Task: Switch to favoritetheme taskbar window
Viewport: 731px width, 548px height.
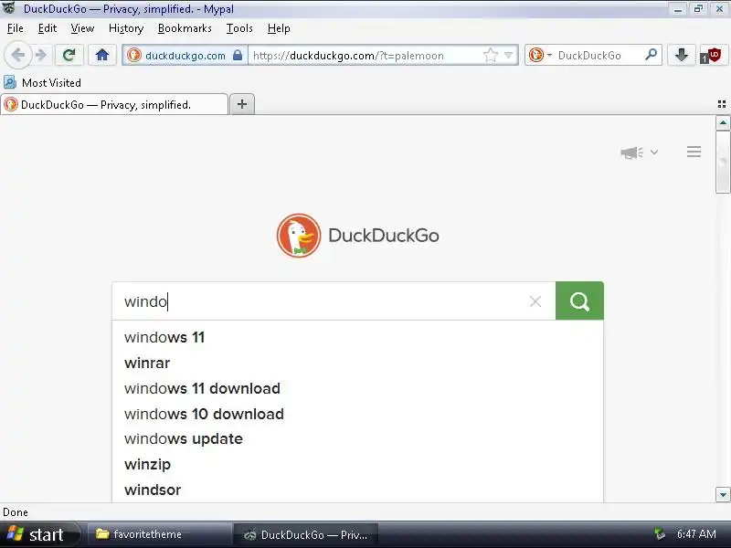Action: (160, 534)
